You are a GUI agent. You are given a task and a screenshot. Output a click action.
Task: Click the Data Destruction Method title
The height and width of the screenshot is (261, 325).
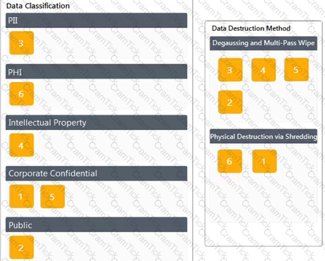coord(251,28)
